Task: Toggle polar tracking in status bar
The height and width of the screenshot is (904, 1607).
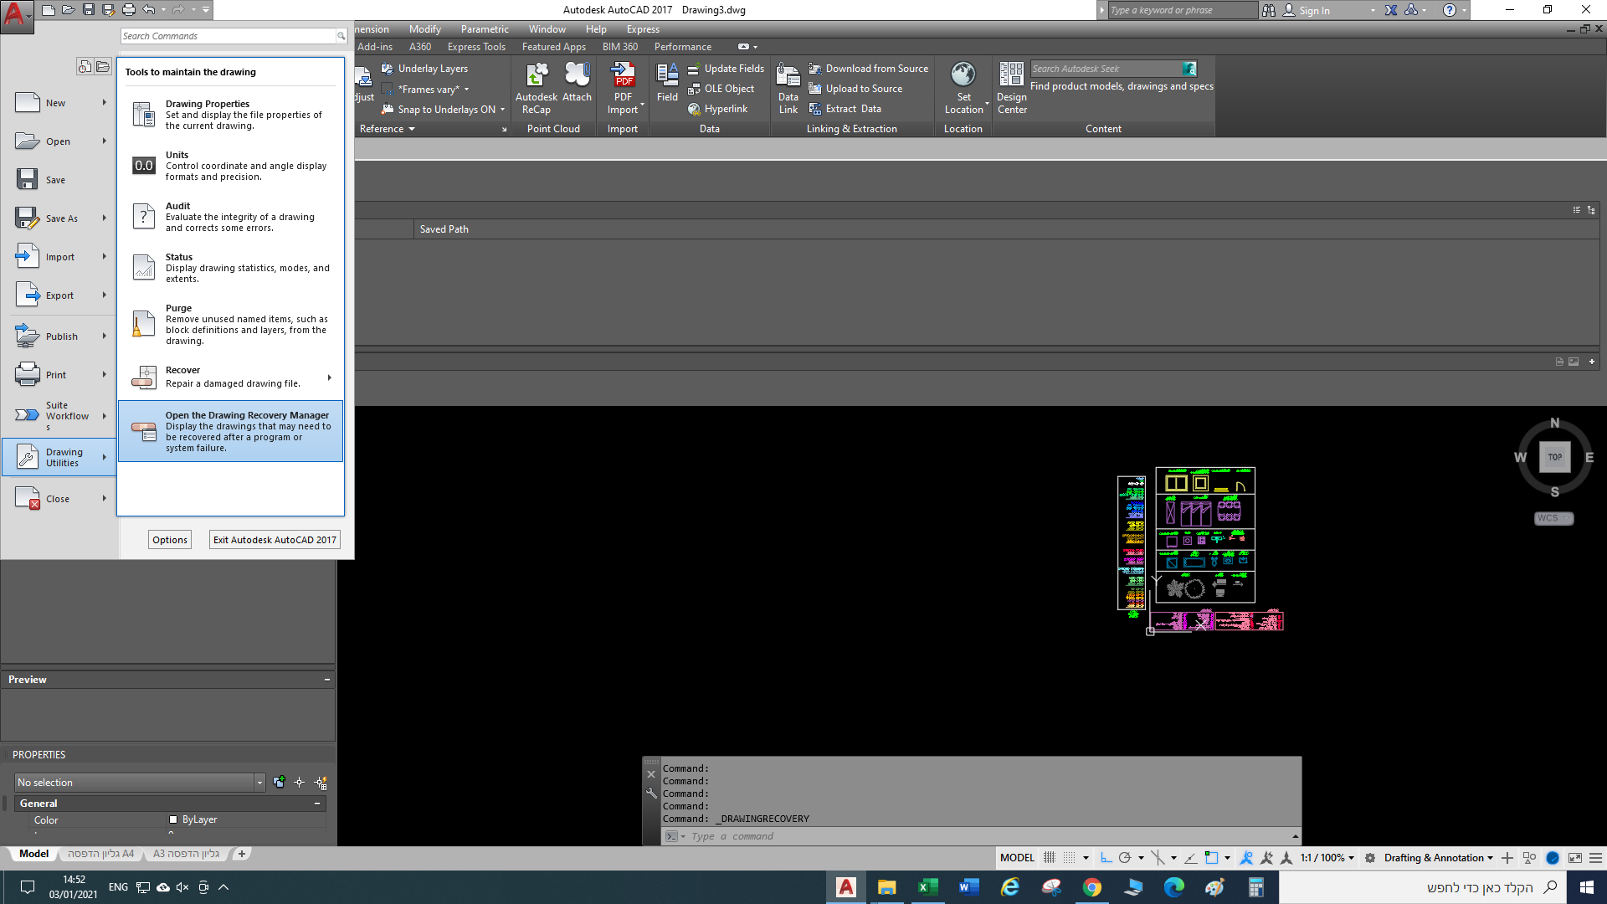Action: [1125, 857]
